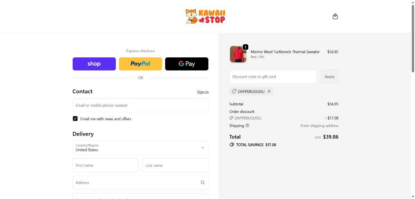
Task: Click the address search magnifier icon
Action: pos(203,183)
